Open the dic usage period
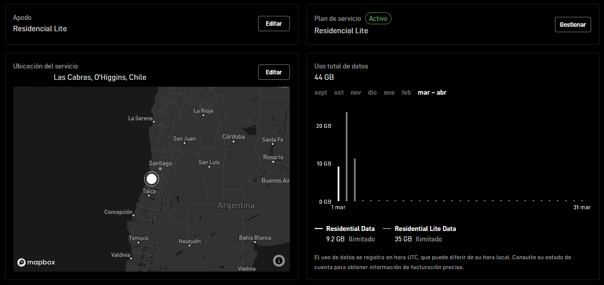Viewport: 604px width, 285px height. tap(372, 93)
